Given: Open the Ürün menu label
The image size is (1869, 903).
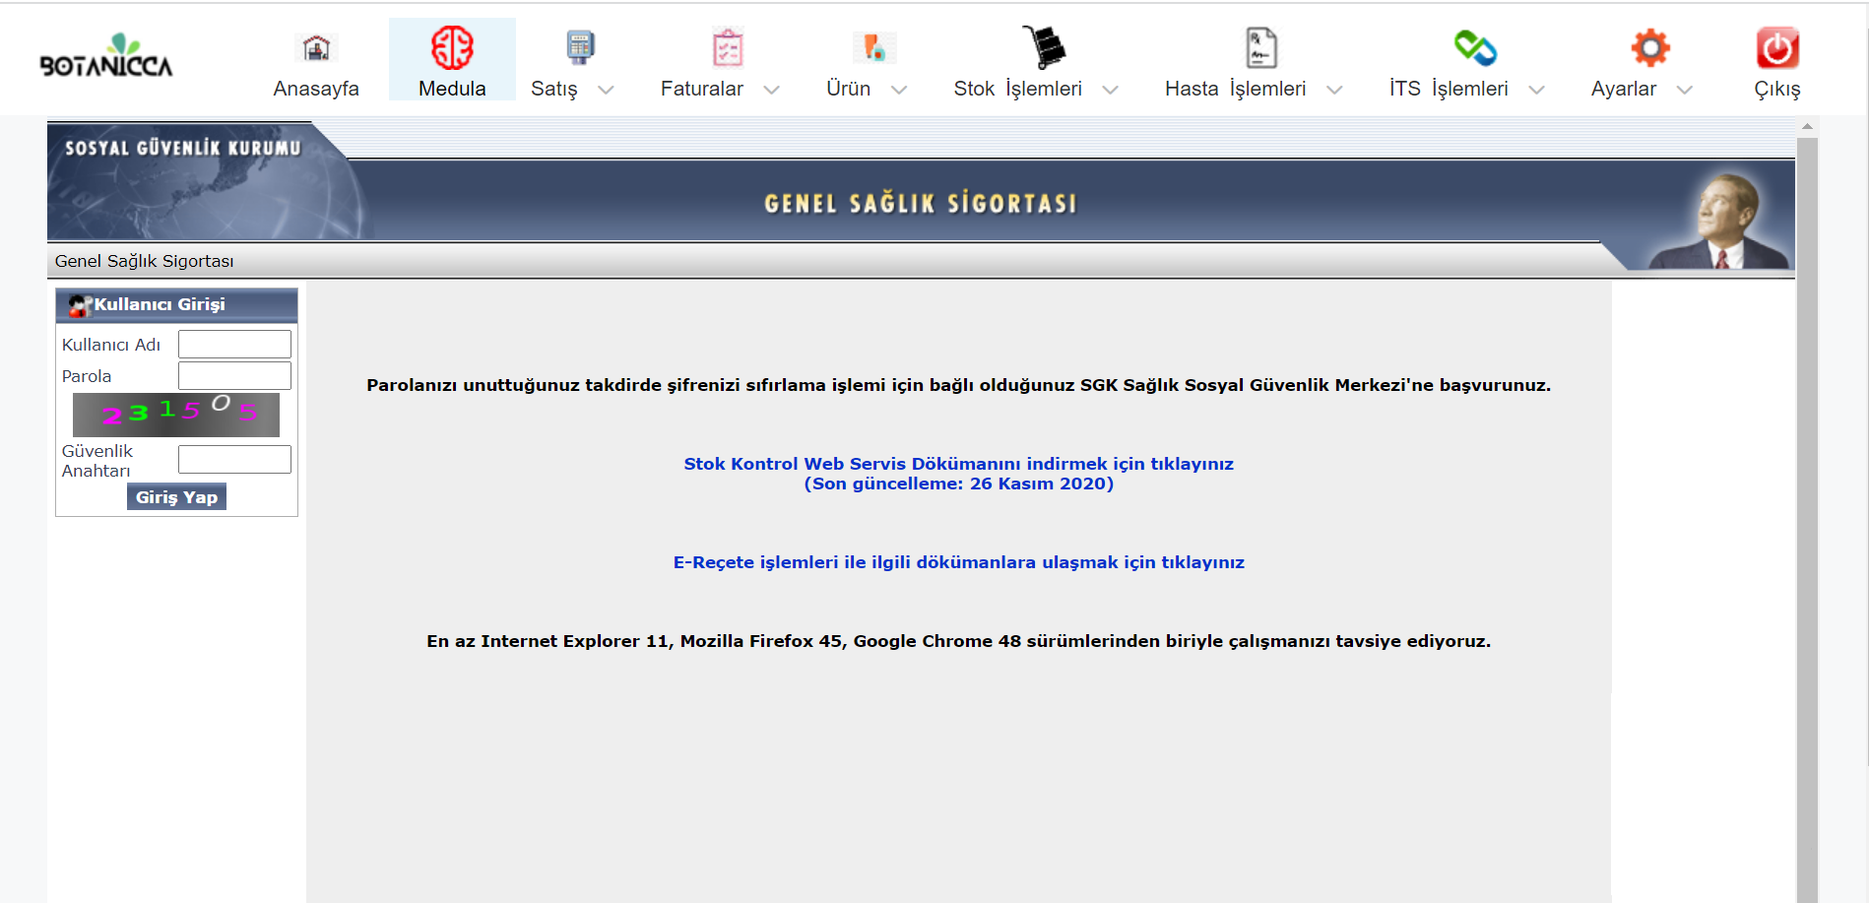Looking at the screenshot, I should (849, 89).
